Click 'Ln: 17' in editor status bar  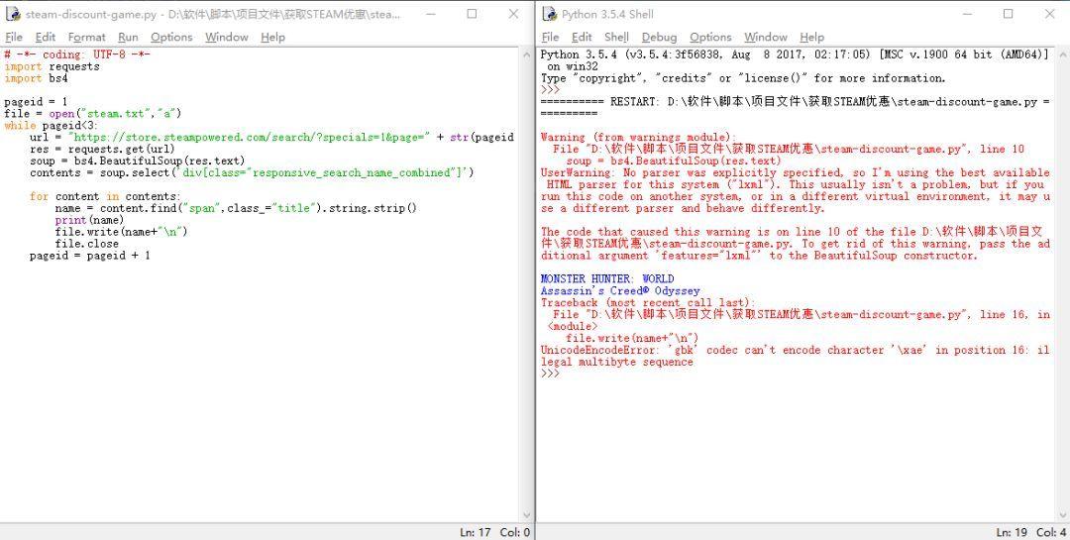tap(475, 532)
